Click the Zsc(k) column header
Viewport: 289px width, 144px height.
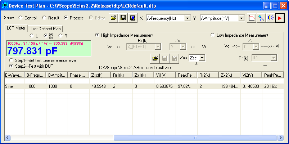click(x=99, y=75)
